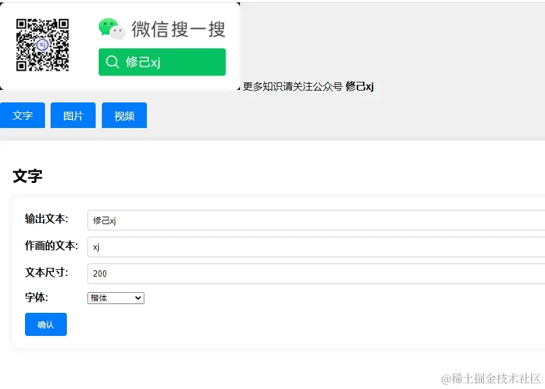Switch to the 图片 tab
This screenshot has width=545, height=389.
(73, 116)
